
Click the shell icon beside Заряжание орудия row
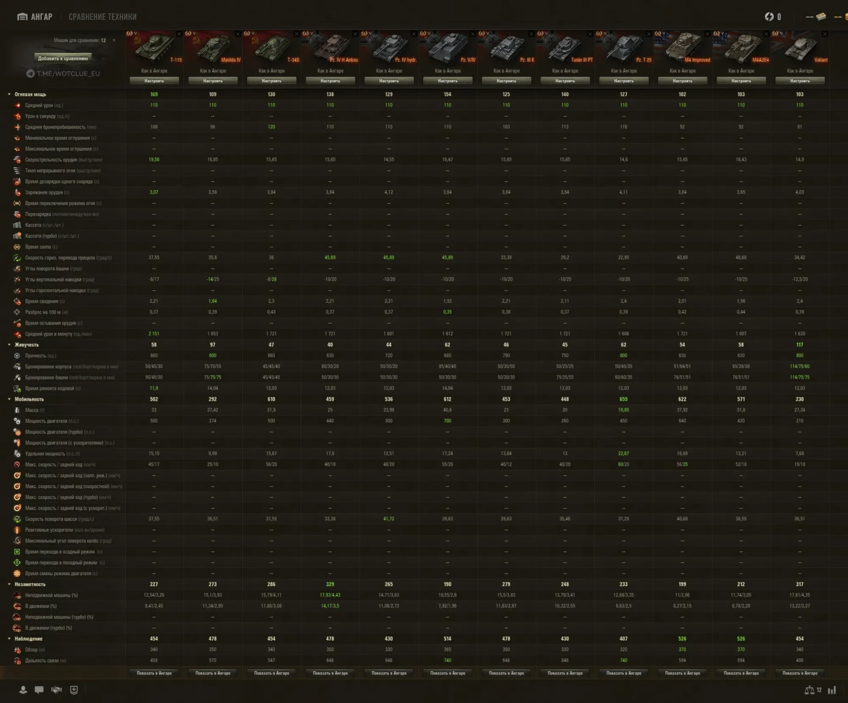17,192
